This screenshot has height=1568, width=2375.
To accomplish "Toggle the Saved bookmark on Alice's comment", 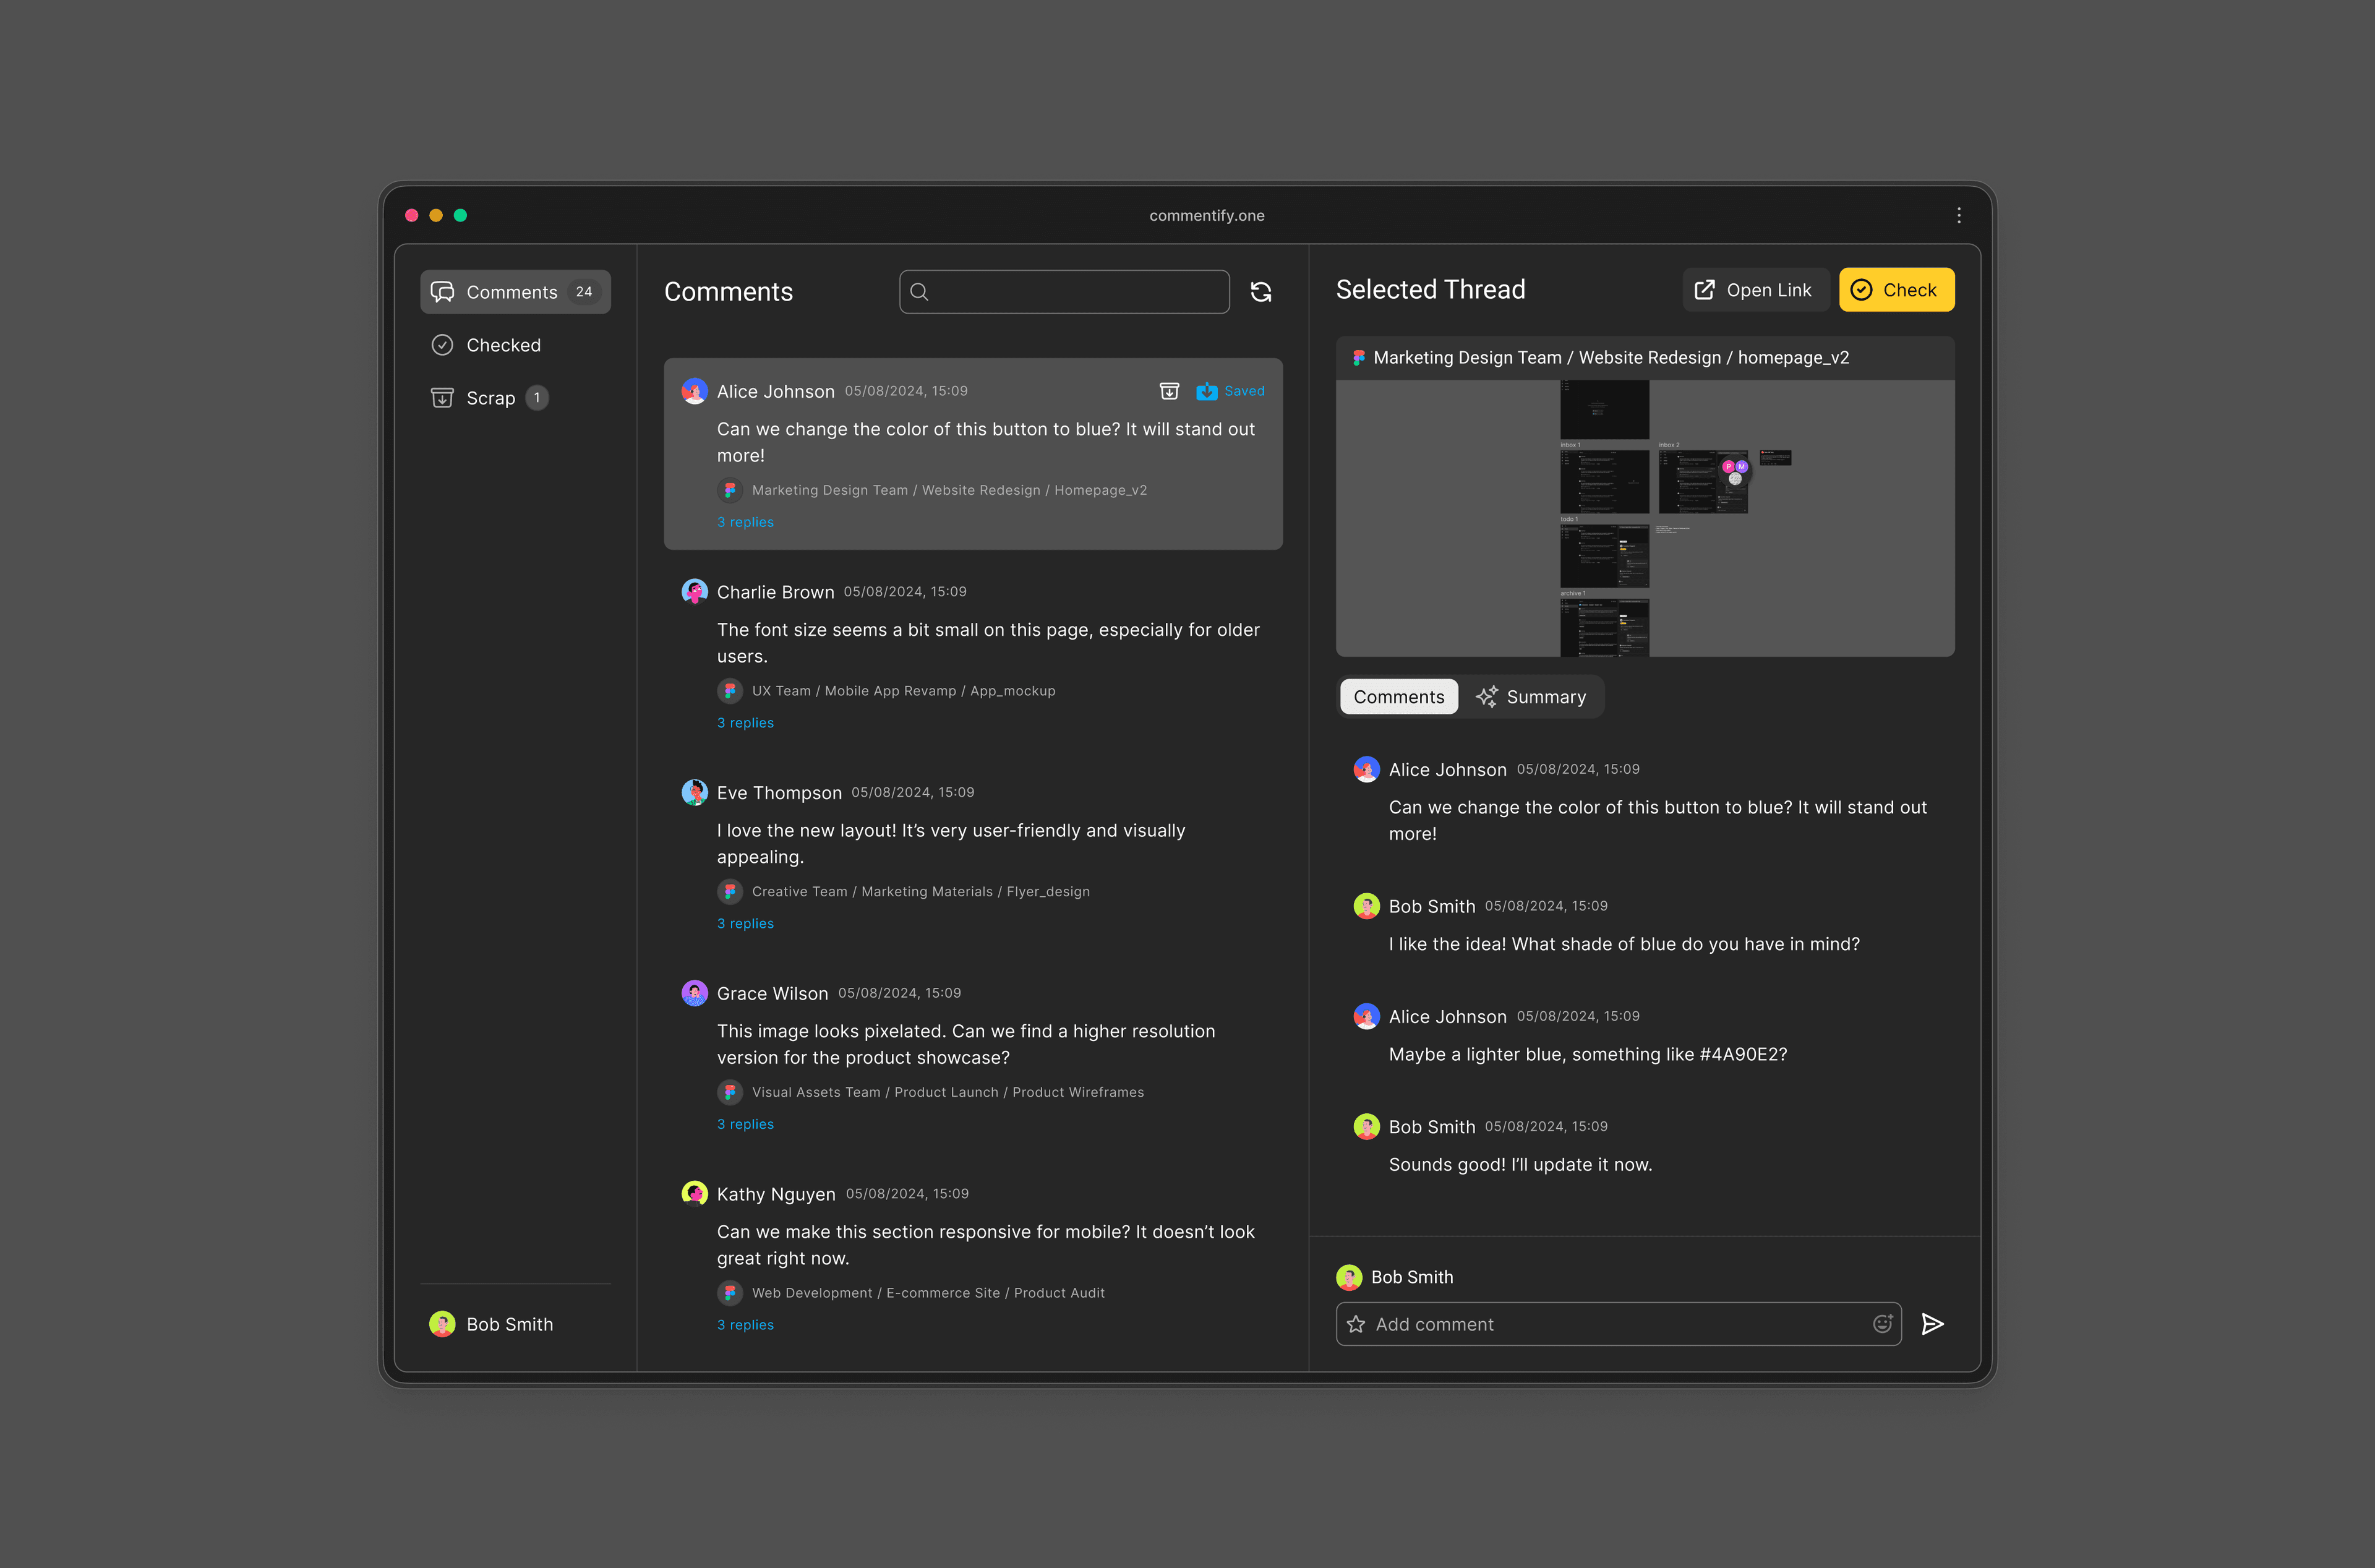I will point(1230,391).
